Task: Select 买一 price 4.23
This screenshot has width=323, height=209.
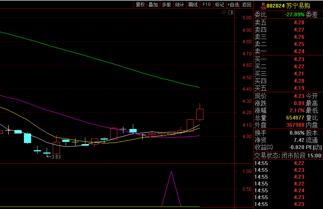Action: click(299, 59)
